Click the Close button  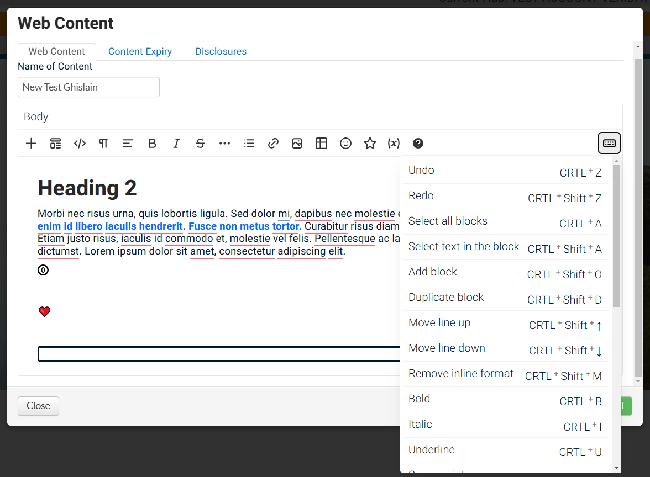(x=38, y=406)
